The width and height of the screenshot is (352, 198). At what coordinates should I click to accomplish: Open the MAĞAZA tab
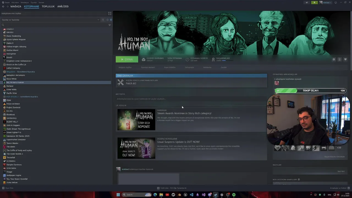[16, 6]
